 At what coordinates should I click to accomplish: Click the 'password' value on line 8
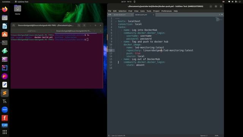(146, 39)
